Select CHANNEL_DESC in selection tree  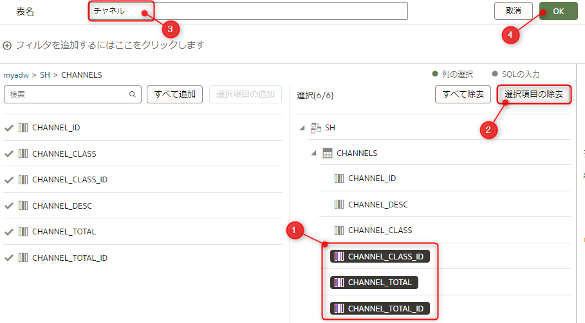click(x=378, y=204)
